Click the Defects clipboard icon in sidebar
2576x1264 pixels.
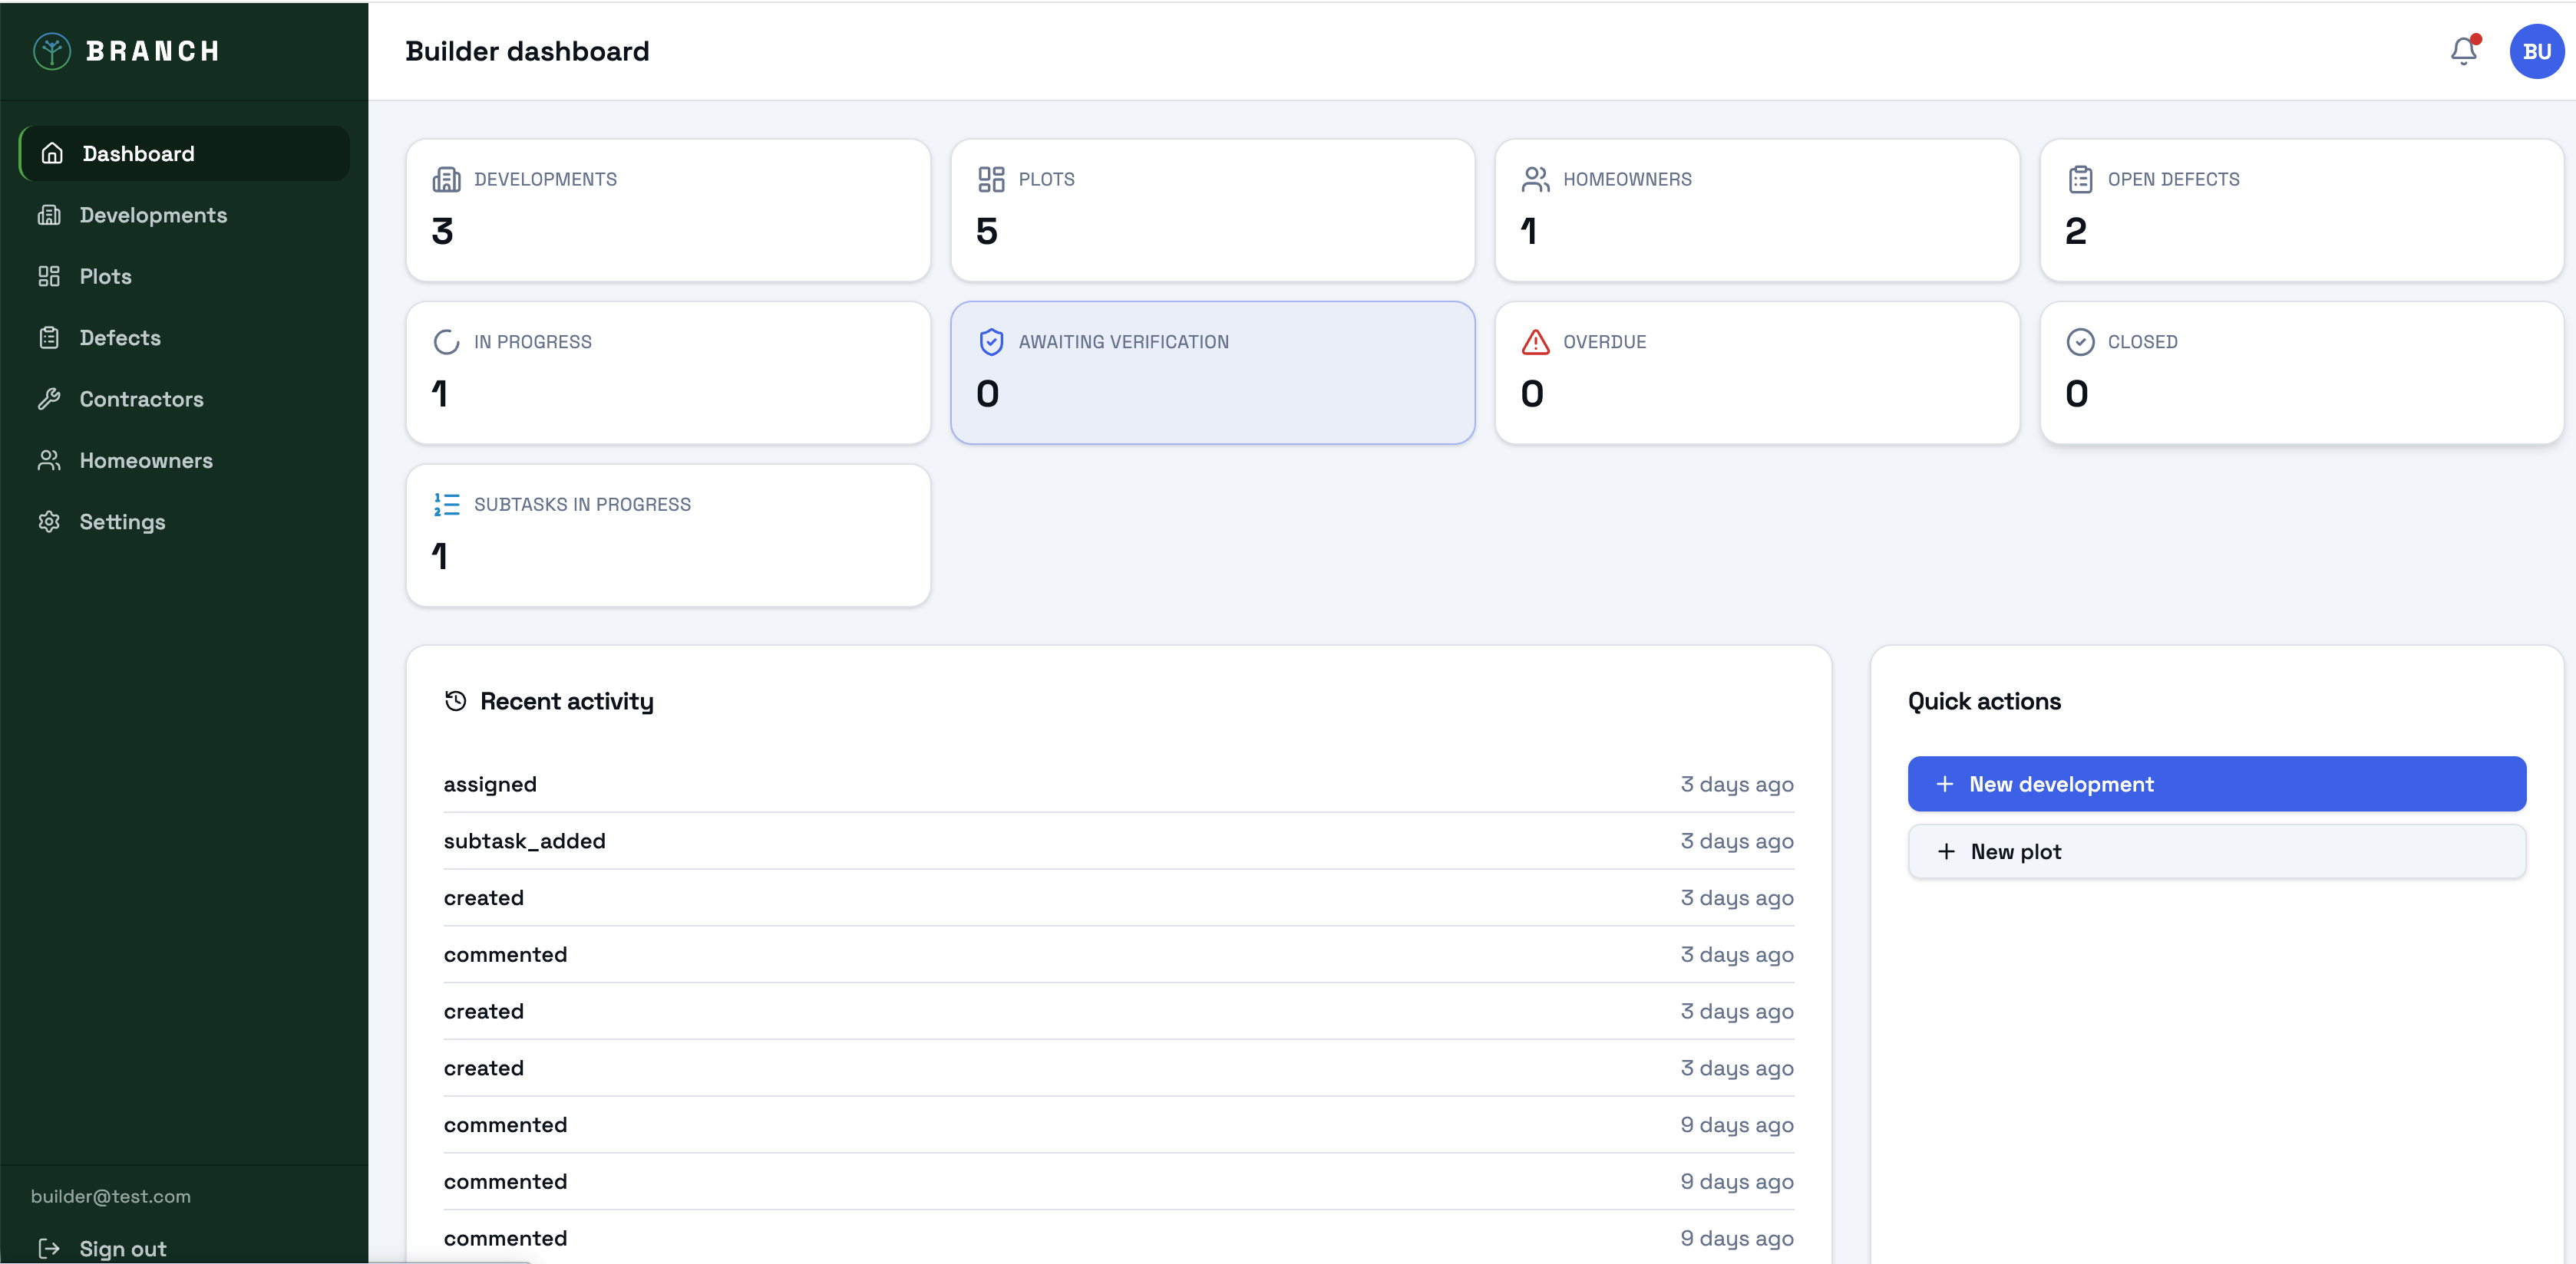click(49, 337)
